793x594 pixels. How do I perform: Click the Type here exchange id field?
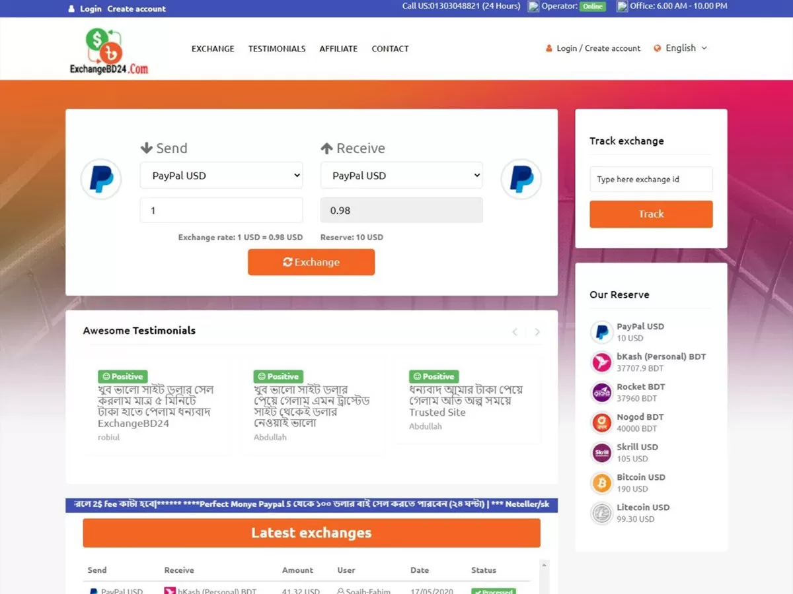651,179
